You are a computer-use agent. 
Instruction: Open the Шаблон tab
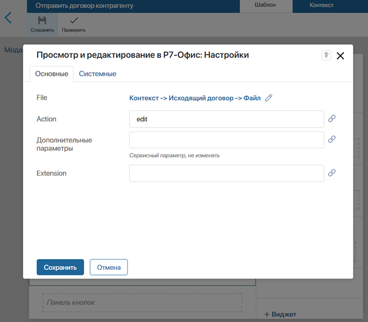[267, 5]
